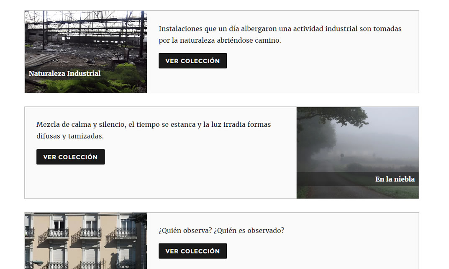Open the En la niebla foggy thumbnail
The height and width of the screenshot is (269, 449).
(x=358, y=153)
